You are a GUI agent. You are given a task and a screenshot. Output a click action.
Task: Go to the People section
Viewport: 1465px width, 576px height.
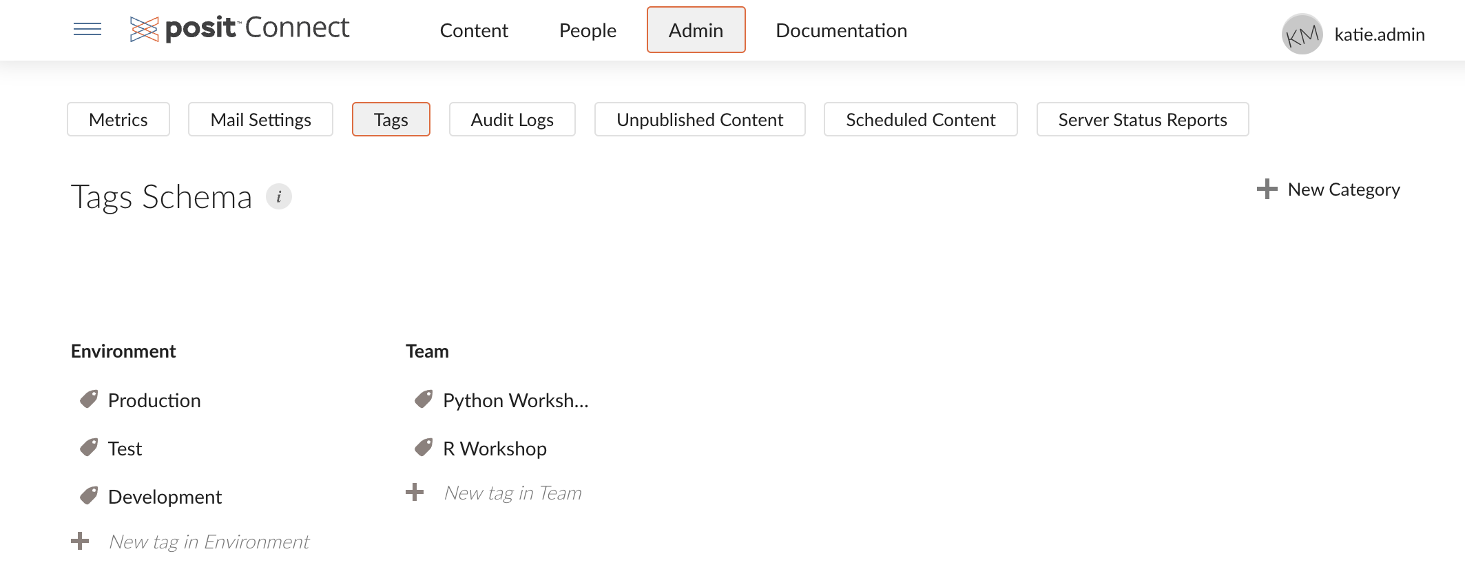[x=588, y=30]
